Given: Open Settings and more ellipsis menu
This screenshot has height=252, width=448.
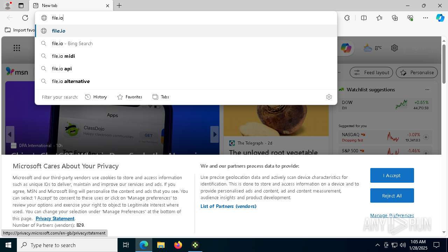Looking at the screenshot, I should (426, 18).
